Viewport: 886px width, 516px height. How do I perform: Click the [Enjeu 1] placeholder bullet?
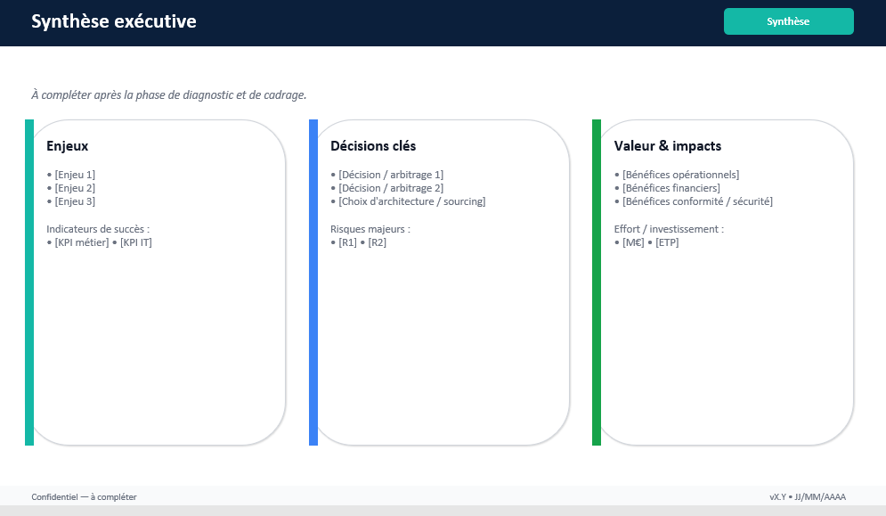(x=71, y=175)
